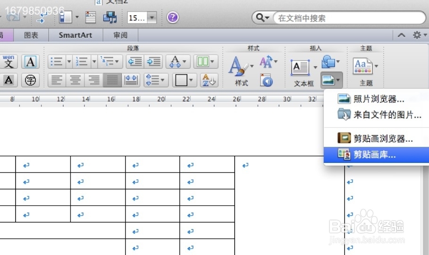Open the Phonetic Guide (wen 文) tool
The image size is (429, 255).
pos(8,62)
